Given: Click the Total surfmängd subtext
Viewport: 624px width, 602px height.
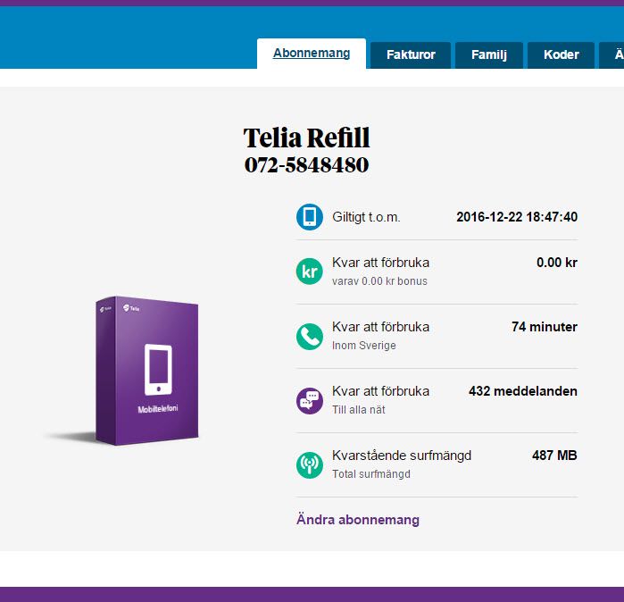Looking at the screenshot, I should point(370,474).
